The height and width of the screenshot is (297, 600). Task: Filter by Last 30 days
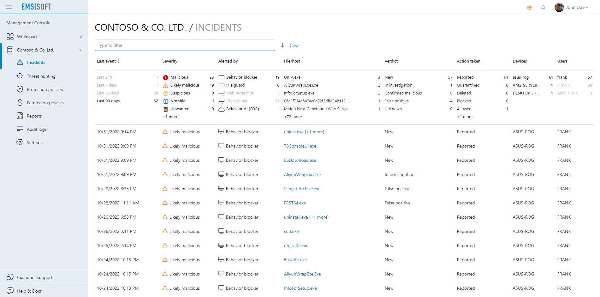[108, 93]
